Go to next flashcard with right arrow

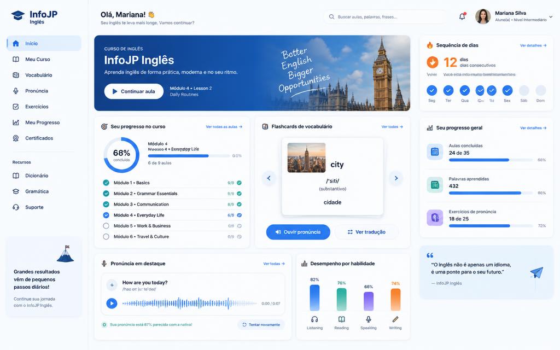(x=396, y=178)
